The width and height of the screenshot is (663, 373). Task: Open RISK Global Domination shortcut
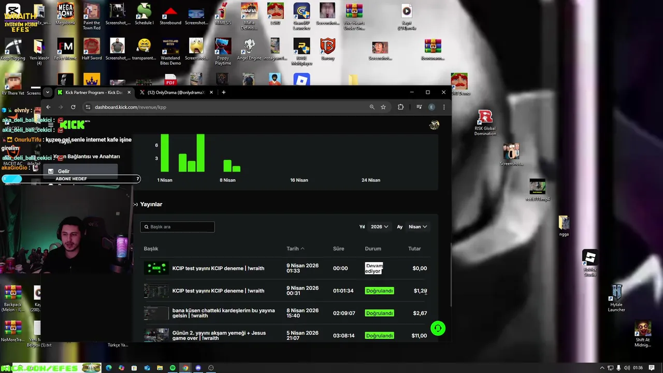coord(485,122)
